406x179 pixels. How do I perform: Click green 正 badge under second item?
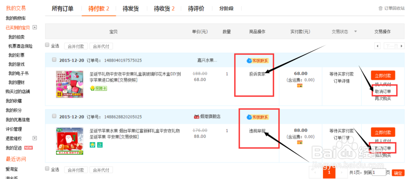pos(100,145)
